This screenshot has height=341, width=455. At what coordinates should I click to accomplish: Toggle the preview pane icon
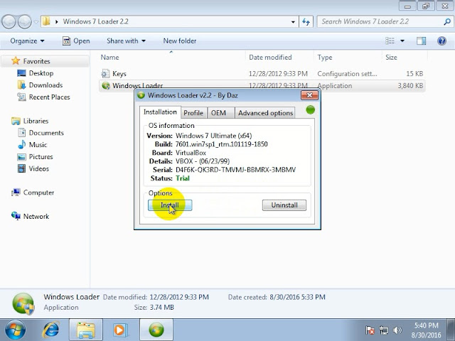point(421,41)
